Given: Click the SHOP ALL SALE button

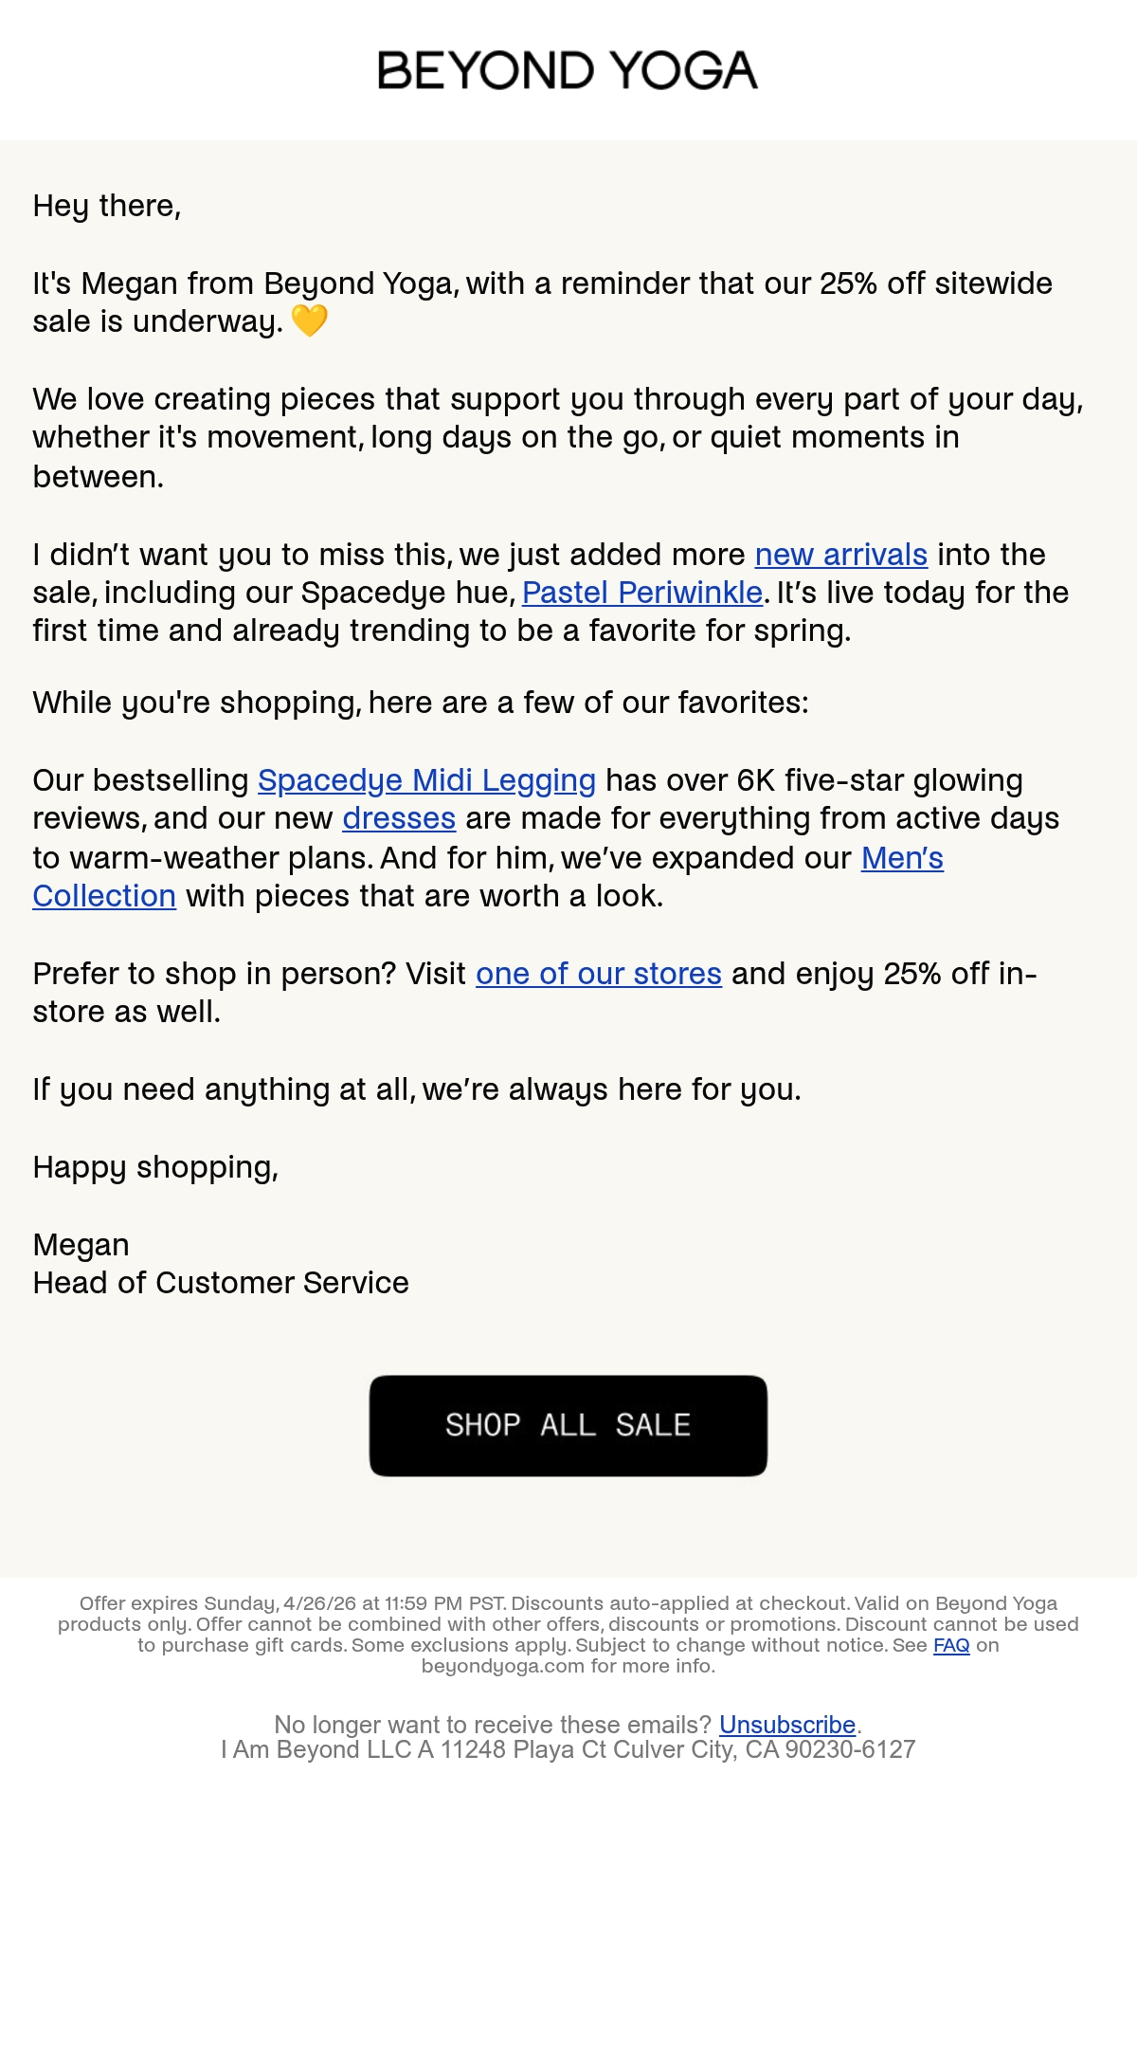Looking at the screenshot, I should point(568,1426).
